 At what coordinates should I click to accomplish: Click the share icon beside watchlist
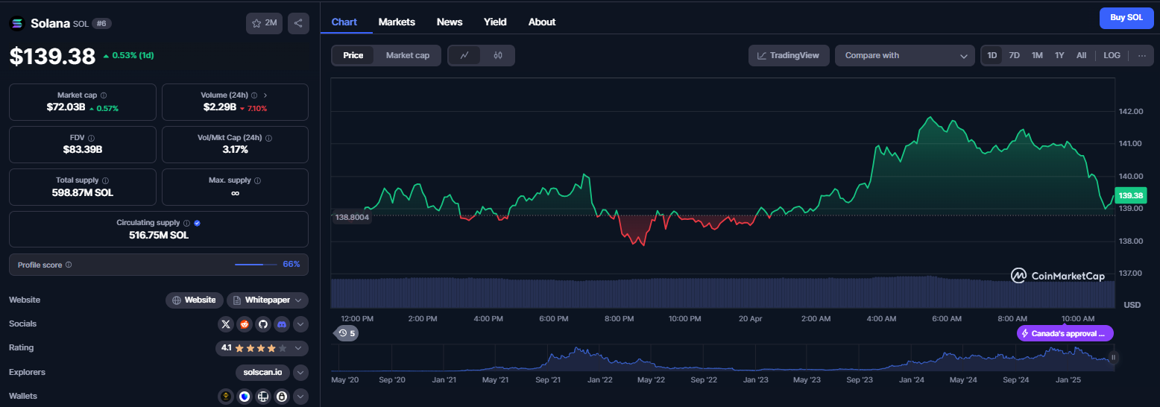[298, 23]
